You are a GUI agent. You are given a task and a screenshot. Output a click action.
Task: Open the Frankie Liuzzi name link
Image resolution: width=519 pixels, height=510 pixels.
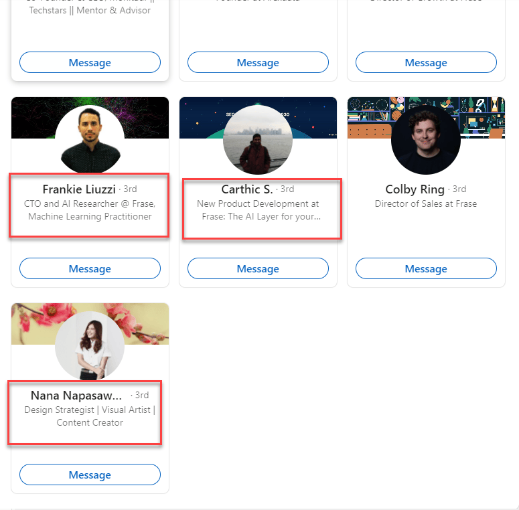(x=79, y=189)
